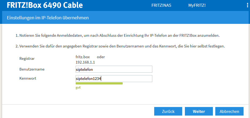Click the step 1 "Notieren Sie" instruction text
This screenshot has width=250, height=118.
[x=119, y=35]
